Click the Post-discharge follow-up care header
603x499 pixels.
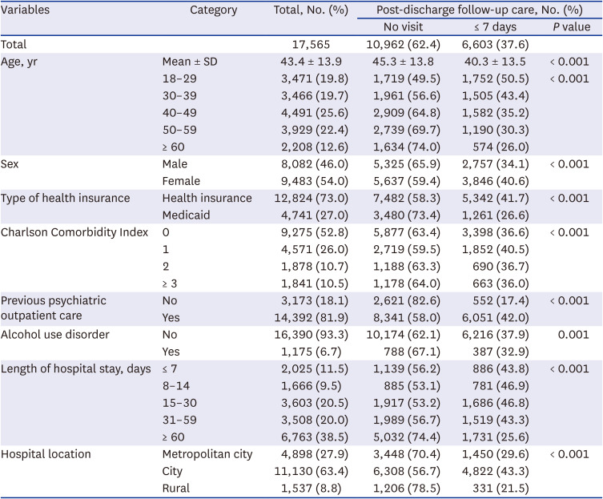point(473,10)
